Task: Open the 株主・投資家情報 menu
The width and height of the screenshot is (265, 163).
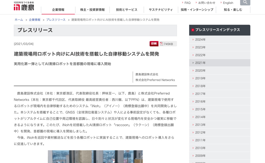Action: [x=92, y=10]
